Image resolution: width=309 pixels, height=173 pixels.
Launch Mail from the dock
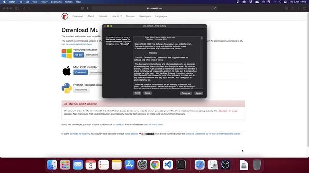click(x=78, y=164)
